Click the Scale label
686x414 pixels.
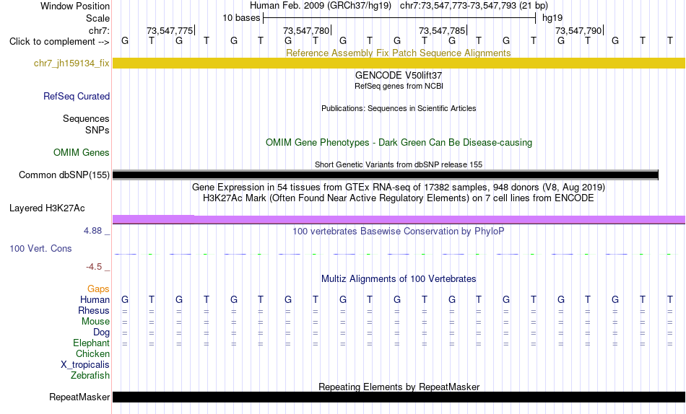pos(97,18)
